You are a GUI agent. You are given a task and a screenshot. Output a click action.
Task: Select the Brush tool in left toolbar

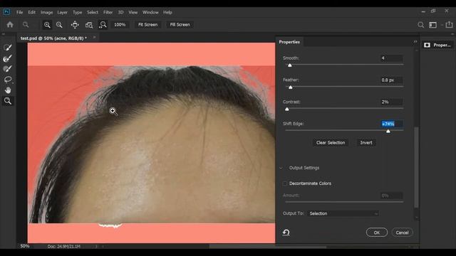pyautogui.click(x=8, y=69)
